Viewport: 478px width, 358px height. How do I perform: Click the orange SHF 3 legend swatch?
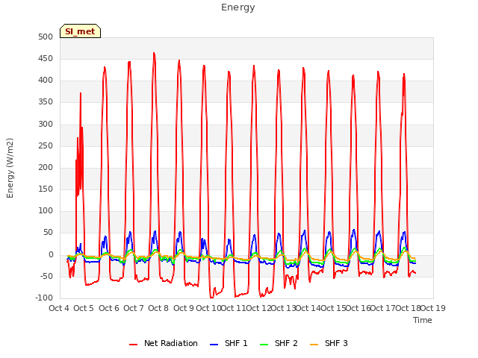[314, 345]
